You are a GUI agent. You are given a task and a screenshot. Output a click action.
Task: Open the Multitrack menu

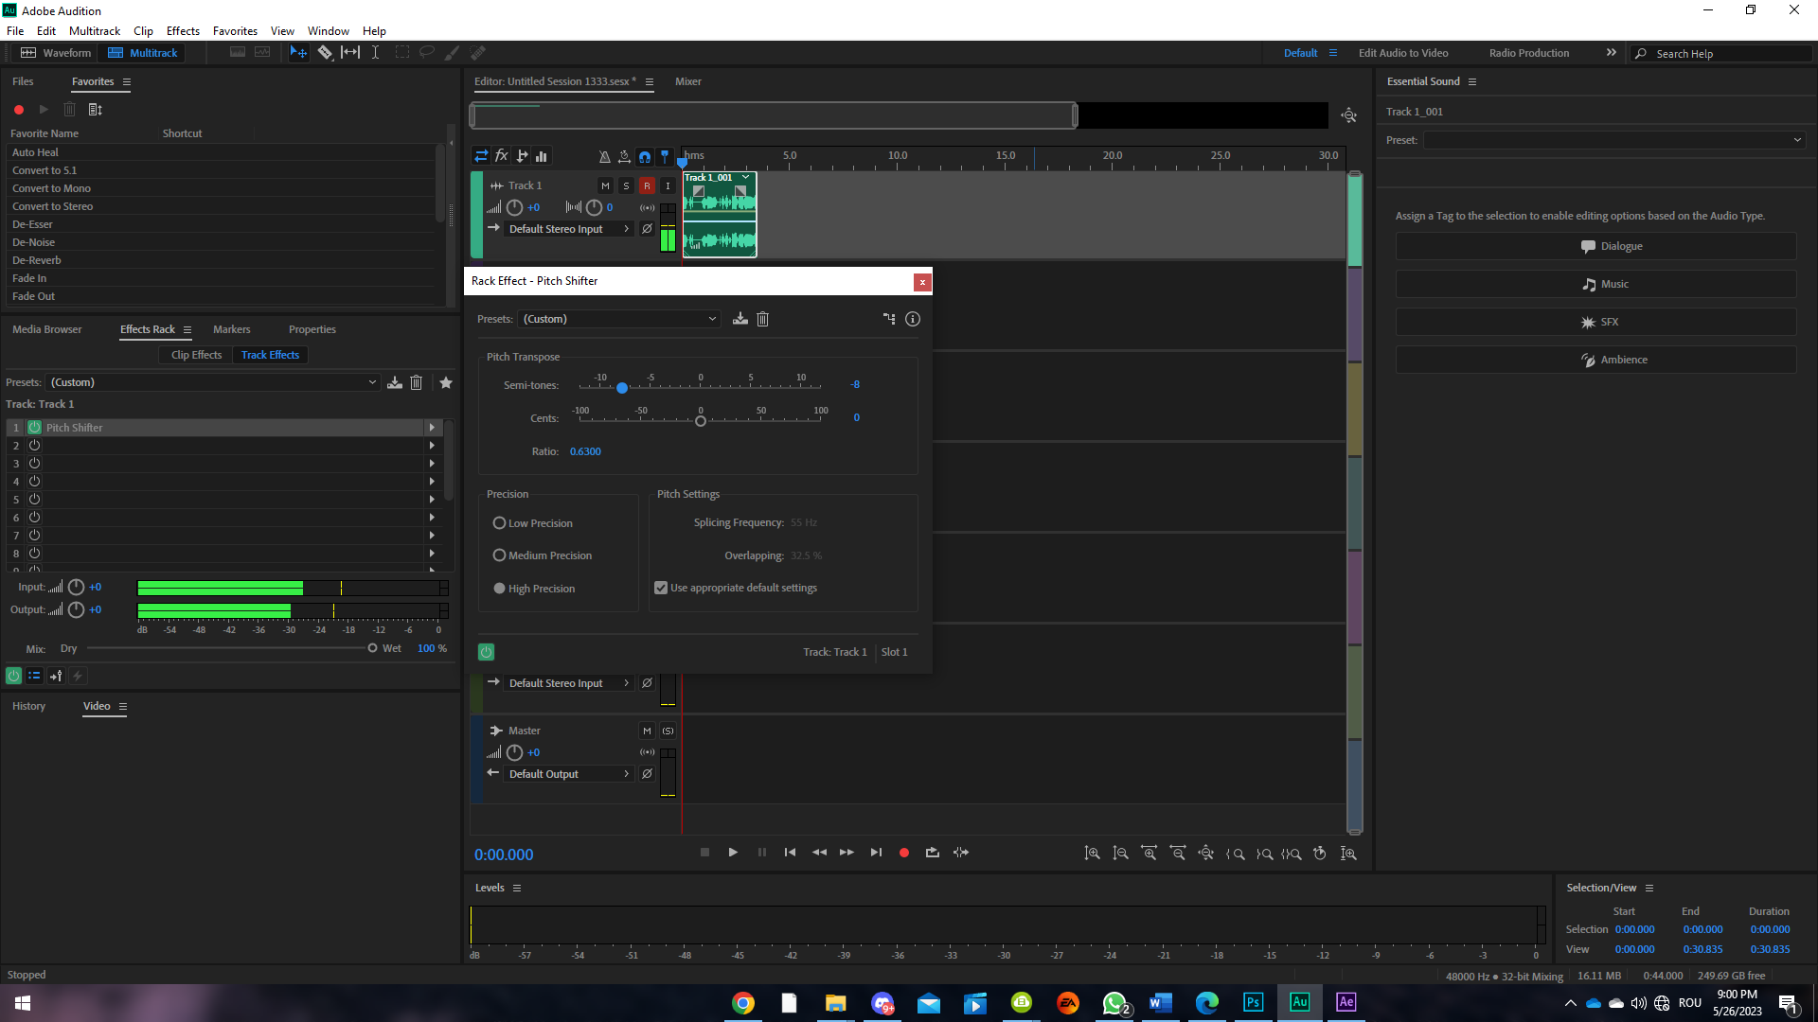[95, 30]
